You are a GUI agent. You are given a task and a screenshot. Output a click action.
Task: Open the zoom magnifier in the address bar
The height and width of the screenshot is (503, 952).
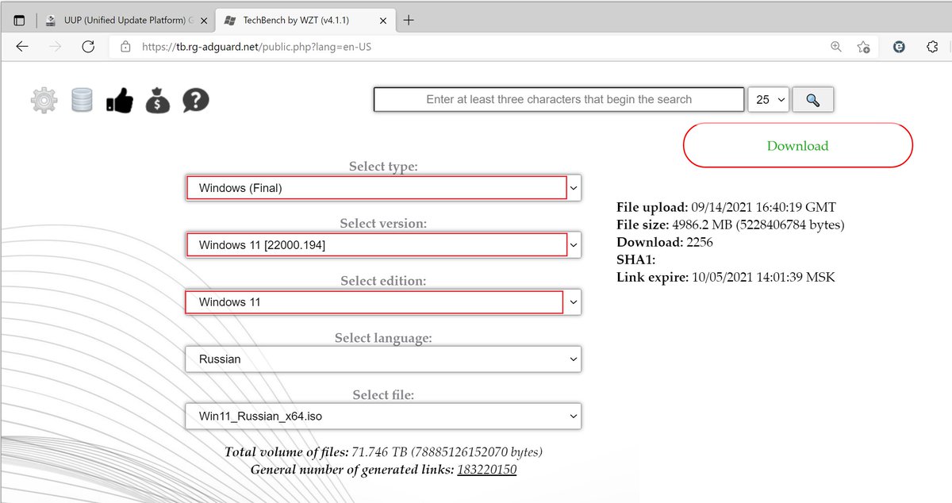(835, 47)
